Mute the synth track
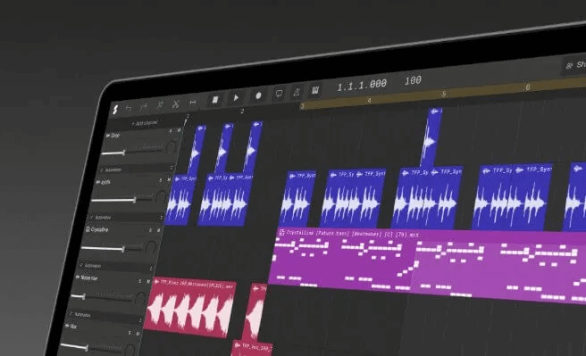 pyautogui.click(x=169, y=179)
